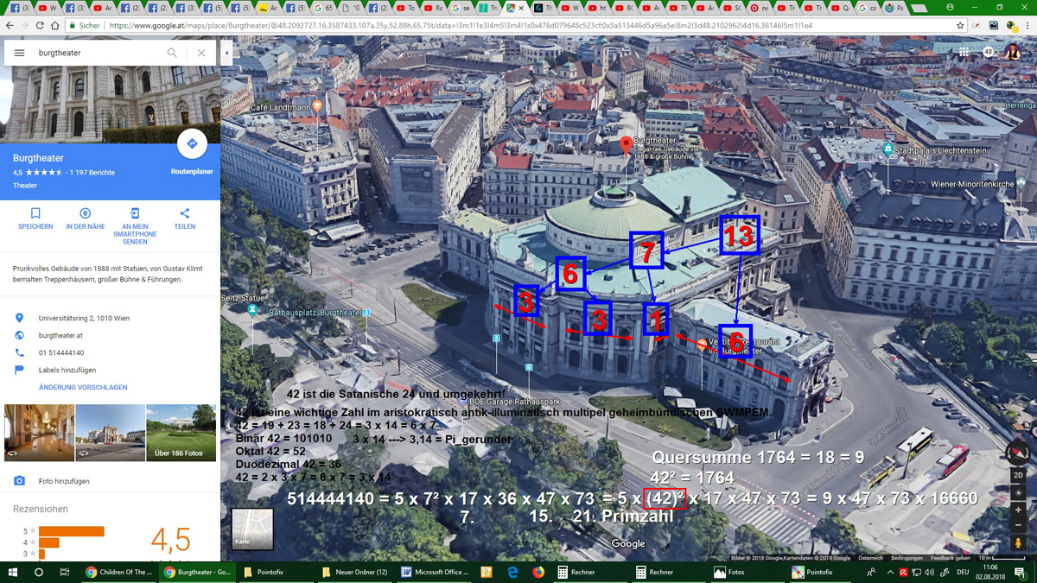Bookmark page with the star icon
The width and height of the screenshot is (1037, 583).
pyautogui.click(x=960, y=26)
